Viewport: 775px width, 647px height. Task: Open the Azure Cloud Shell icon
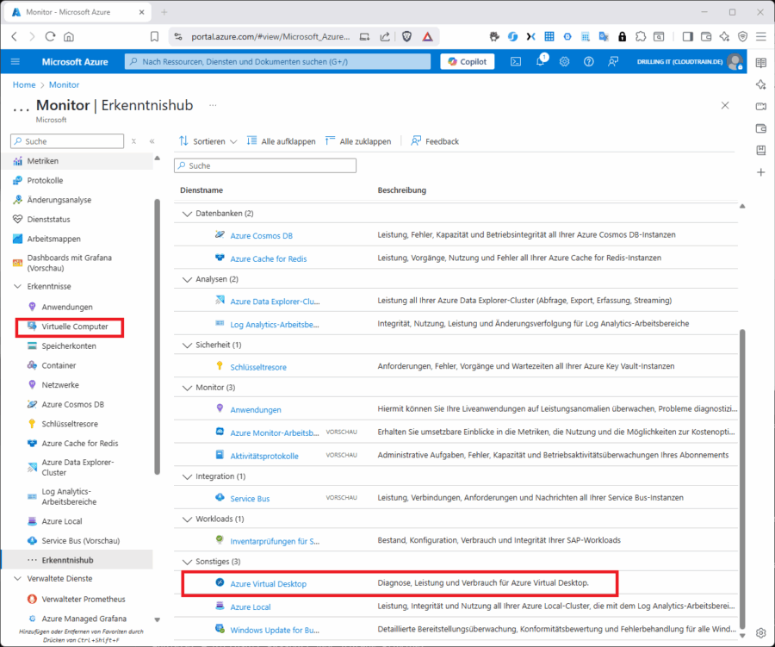(516, 62)
